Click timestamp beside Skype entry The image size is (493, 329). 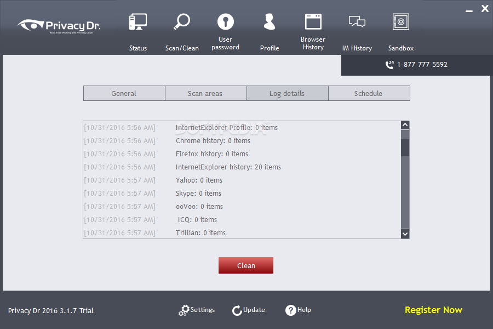[119, 194]
